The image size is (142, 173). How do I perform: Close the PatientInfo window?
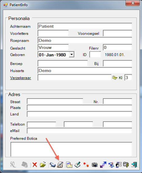132,3
